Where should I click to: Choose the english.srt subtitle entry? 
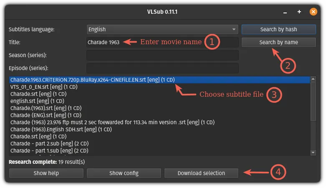[38, 101]
